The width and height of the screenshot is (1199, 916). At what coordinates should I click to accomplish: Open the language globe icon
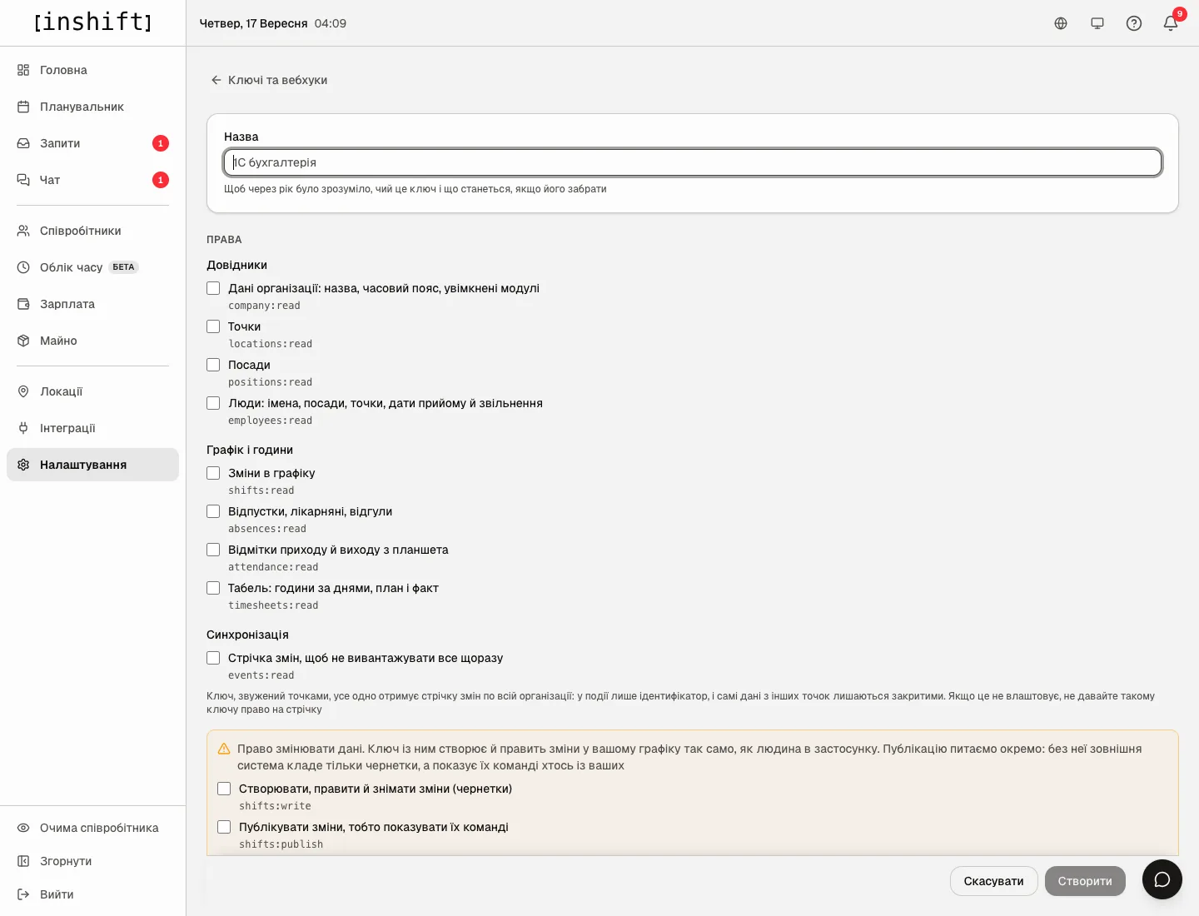click(x=1061, y=23)
